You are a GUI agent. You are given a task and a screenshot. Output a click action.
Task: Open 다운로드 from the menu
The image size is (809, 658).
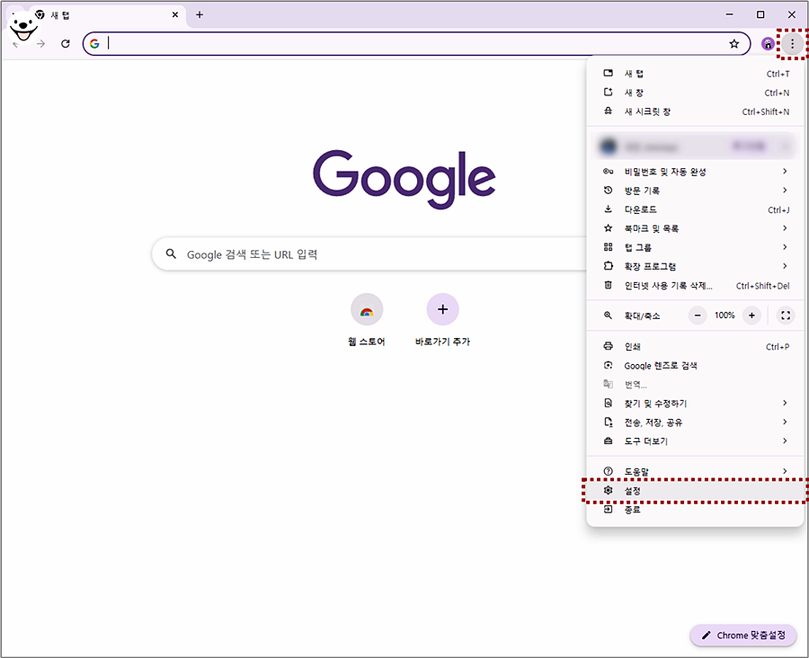pos(696,209)
